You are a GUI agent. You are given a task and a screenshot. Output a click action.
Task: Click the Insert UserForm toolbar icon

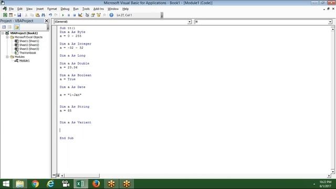click(10, 15)
